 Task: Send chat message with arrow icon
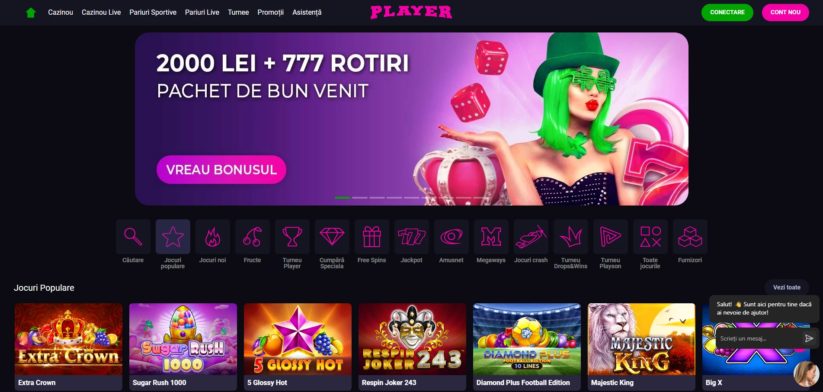click(809, 338)
